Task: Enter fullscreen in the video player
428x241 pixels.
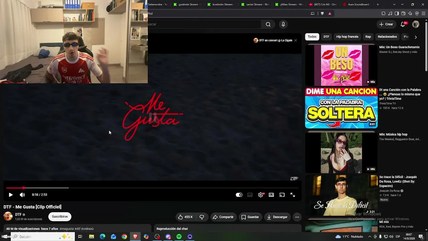Action: [293, 195]
